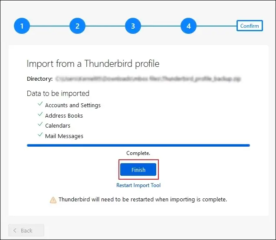276x240 pixels.
Task: Click the "Calendars" text
Action: point(58,125)
